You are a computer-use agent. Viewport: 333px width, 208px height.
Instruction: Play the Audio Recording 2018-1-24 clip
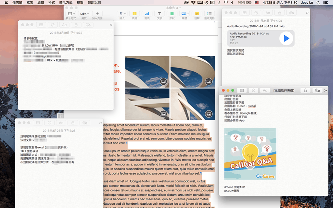pos(286,38)
